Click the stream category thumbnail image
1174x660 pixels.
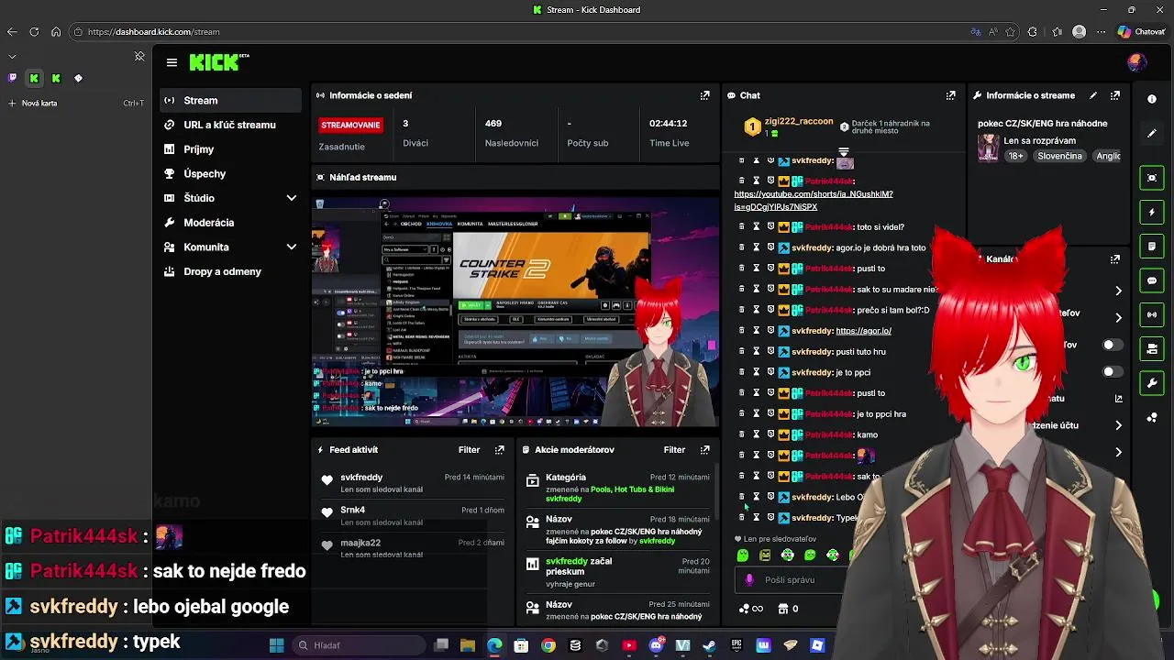click(988, 148)
